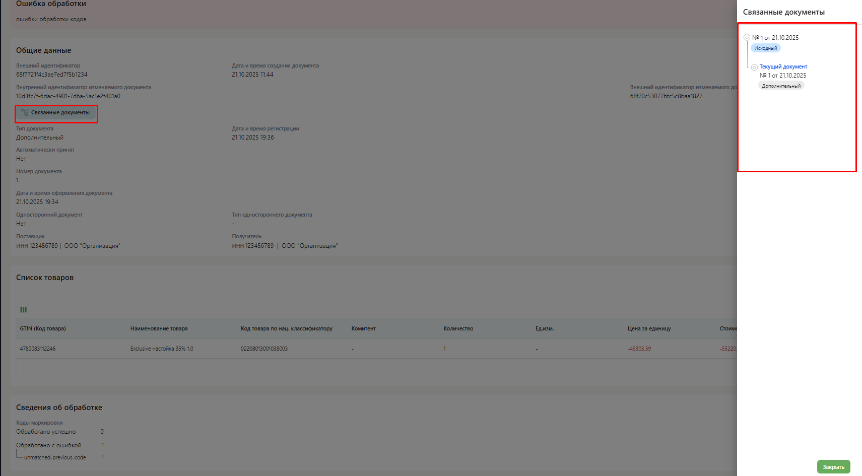Click the circle node beside Текущий документ

(x=754, y=67)
